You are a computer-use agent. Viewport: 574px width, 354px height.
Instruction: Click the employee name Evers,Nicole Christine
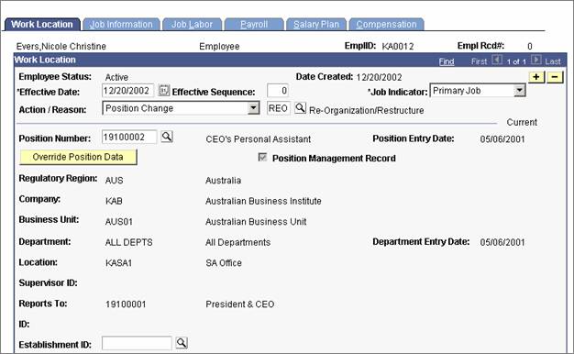pyautogui.click(x=61, y=47)
